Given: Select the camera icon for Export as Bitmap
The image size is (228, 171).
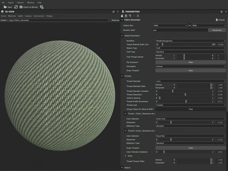Looking at the screenshot, I should coord(21,7).
